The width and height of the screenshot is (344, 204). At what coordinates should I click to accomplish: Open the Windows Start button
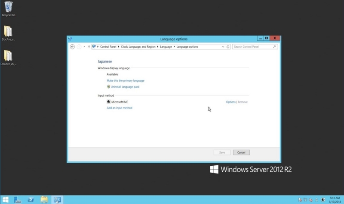pos(5,200)
